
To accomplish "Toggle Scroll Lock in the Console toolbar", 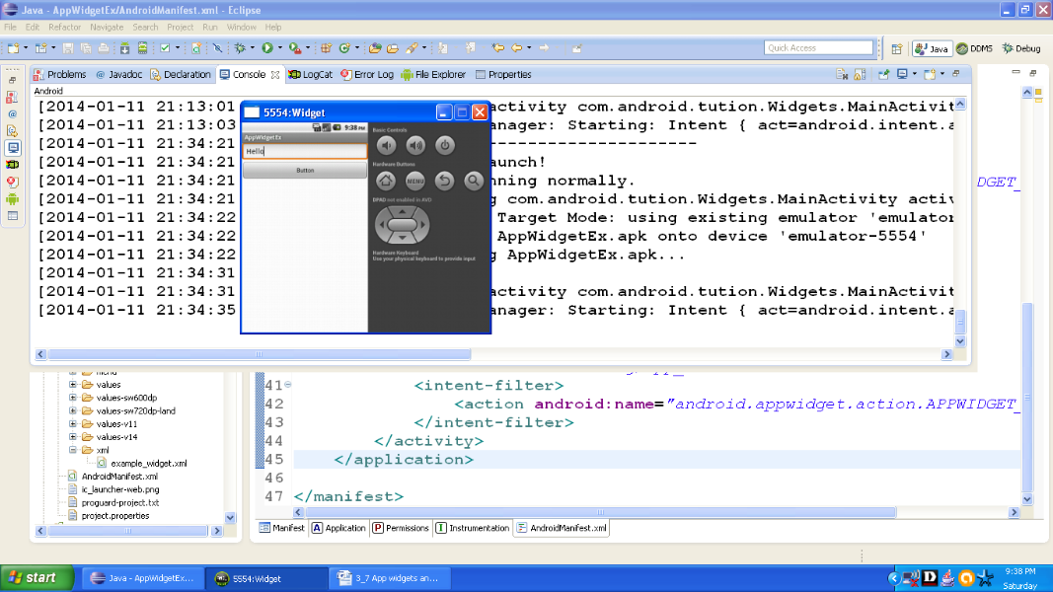I will point(860,75).
